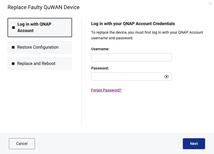Open the Forgot Password? link
Viewport: 214px width, 154px height.
[106, 90]
